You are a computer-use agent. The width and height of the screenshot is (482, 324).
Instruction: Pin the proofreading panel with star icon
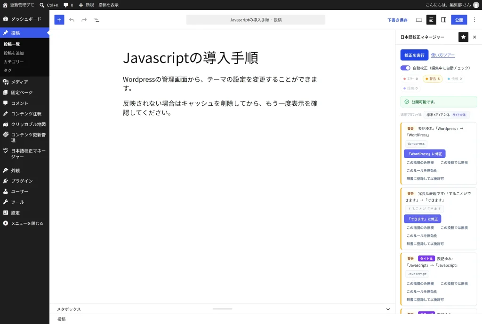[463, 37]
